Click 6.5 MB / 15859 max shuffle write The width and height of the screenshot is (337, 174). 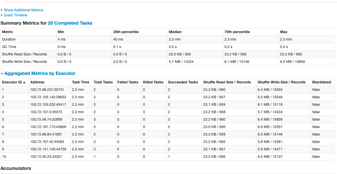point(292,62)
